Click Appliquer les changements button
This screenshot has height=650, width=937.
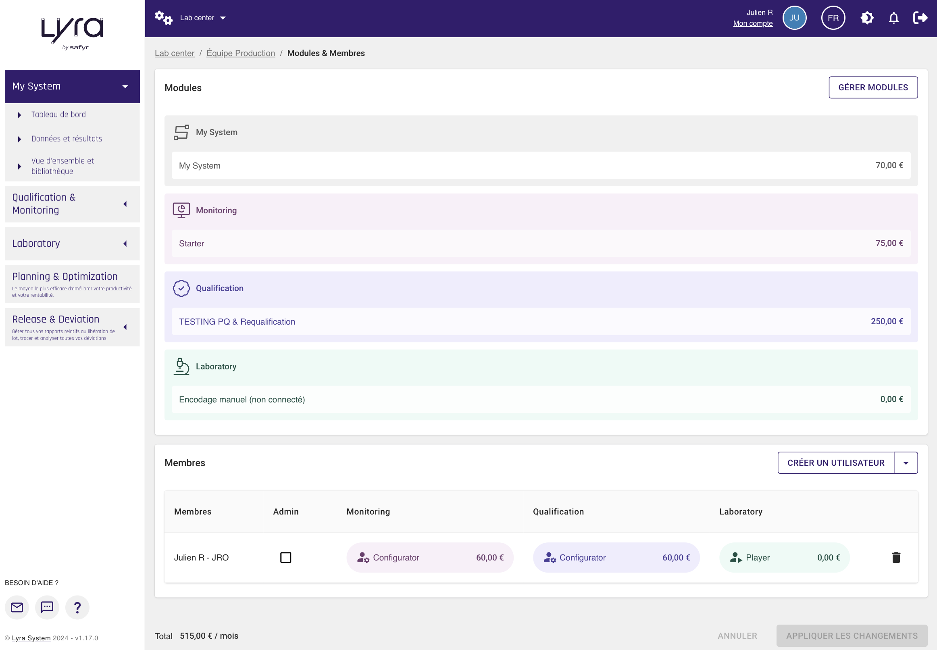(x=852, y=636)
